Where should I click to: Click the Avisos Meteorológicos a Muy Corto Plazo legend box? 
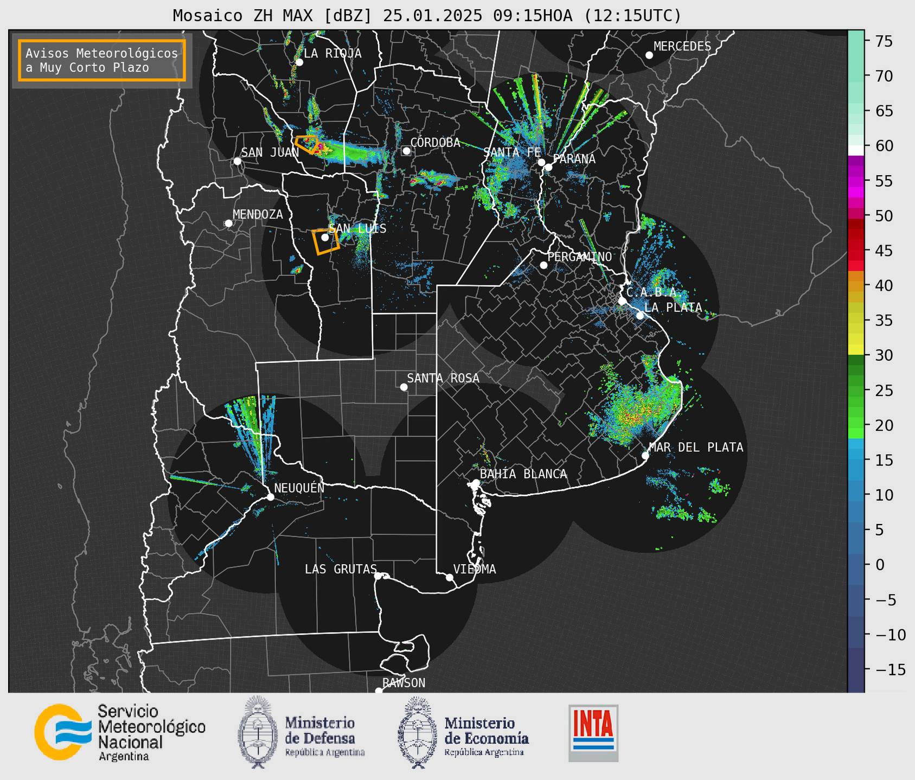[102, 60]
